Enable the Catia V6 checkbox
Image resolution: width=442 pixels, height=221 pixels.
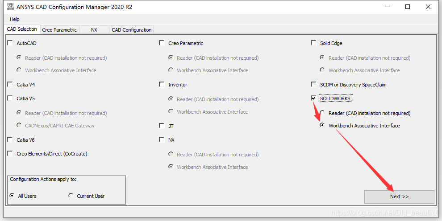pyautogui.click(x=10, y=139)
